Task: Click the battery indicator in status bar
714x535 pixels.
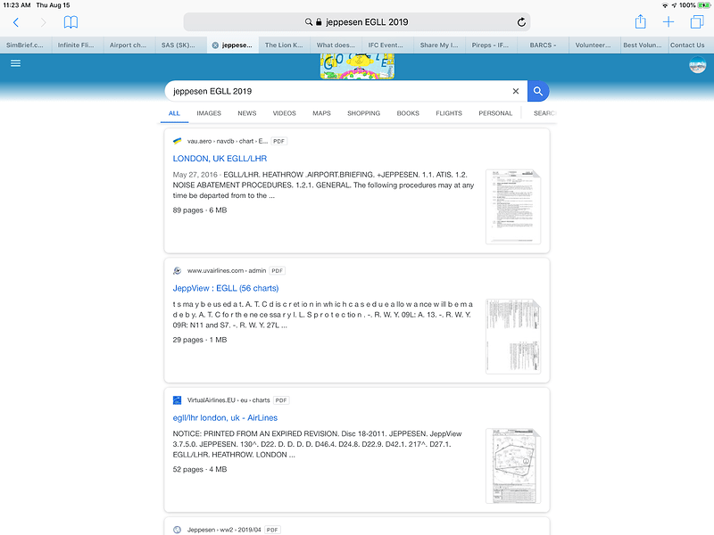Action: [703, 5]
